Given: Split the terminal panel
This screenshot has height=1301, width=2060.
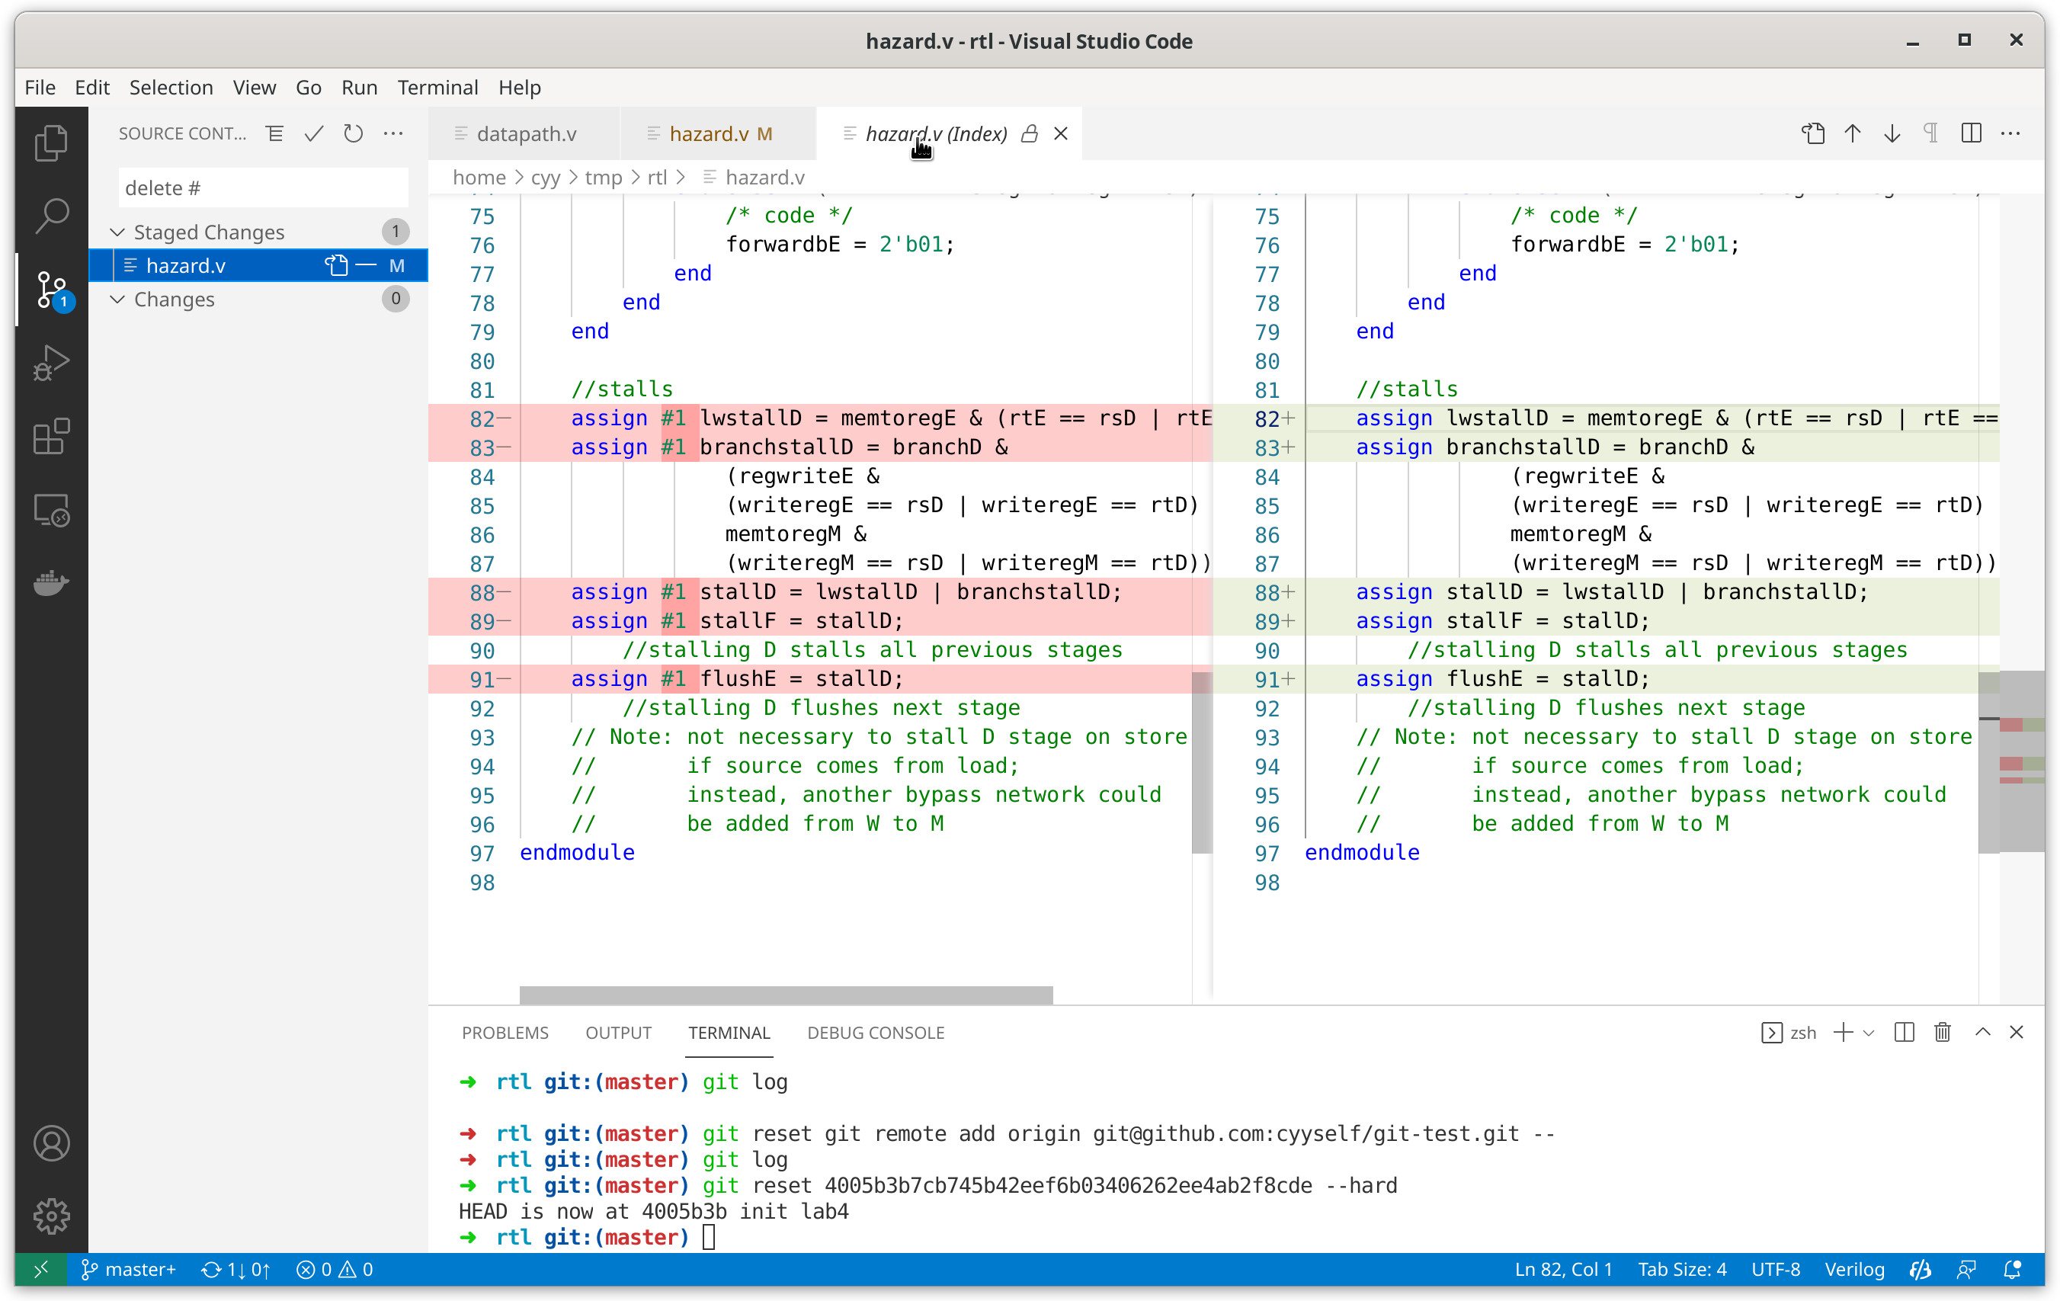Looking at the screenshot, I should [x=1904, y=1033].
